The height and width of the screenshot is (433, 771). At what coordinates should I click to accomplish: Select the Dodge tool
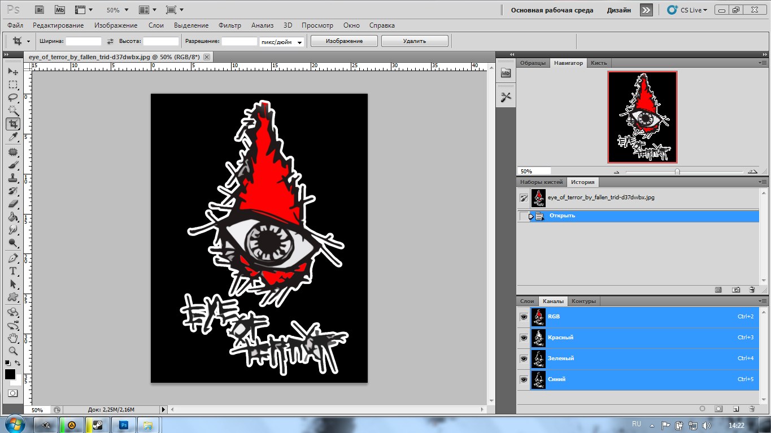point(13,243)
